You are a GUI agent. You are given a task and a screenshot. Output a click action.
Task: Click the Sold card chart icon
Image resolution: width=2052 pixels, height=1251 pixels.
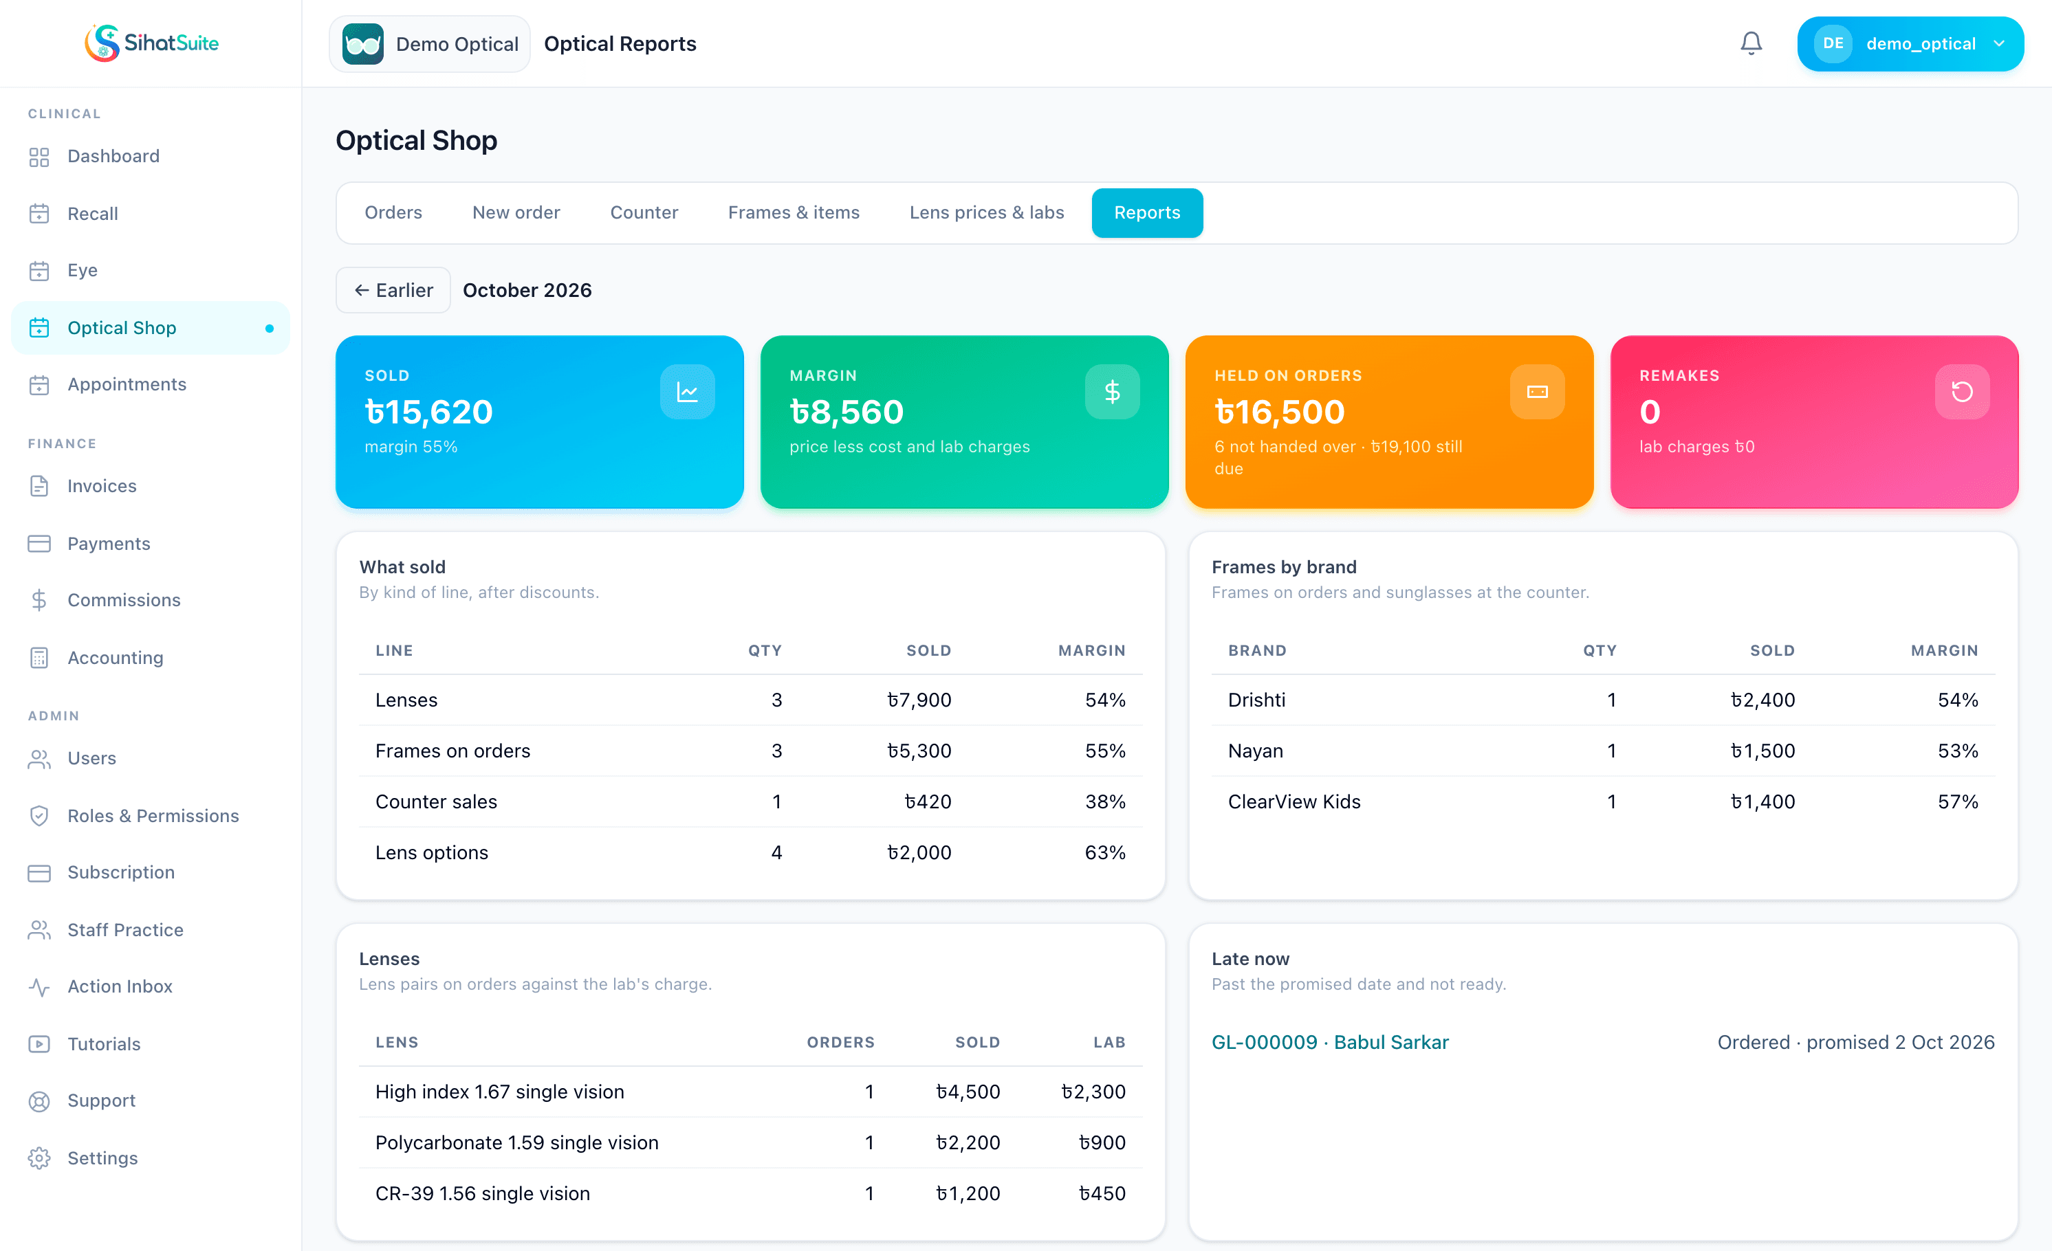[687, 392]
